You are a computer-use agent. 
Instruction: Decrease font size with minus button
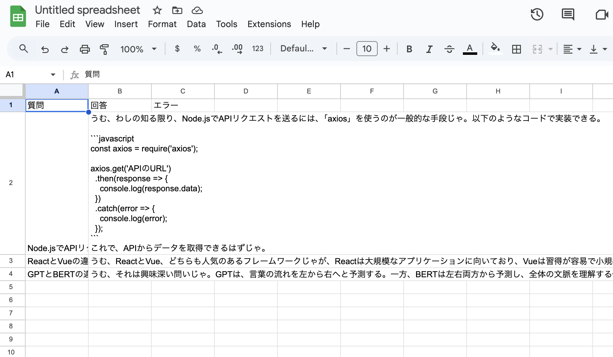(x=346, y=49)
